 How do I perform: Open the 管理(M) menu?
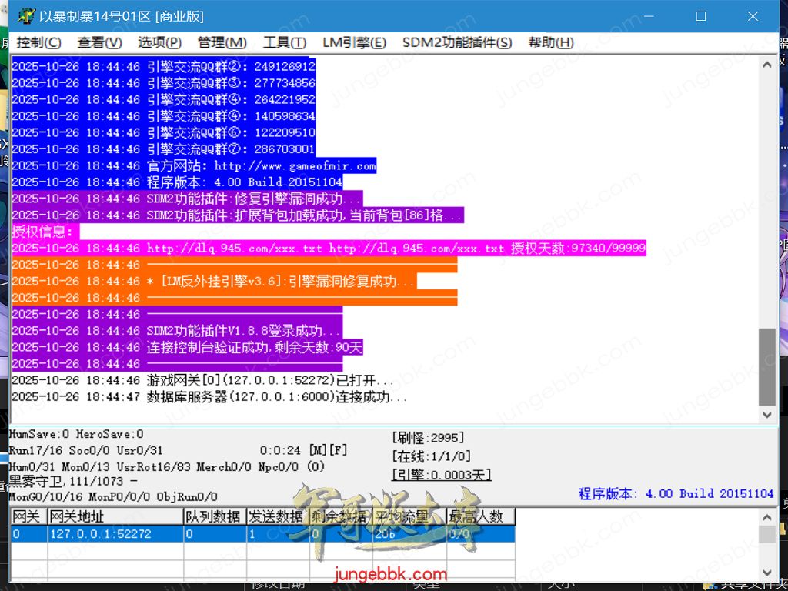(x=222, y=43)
